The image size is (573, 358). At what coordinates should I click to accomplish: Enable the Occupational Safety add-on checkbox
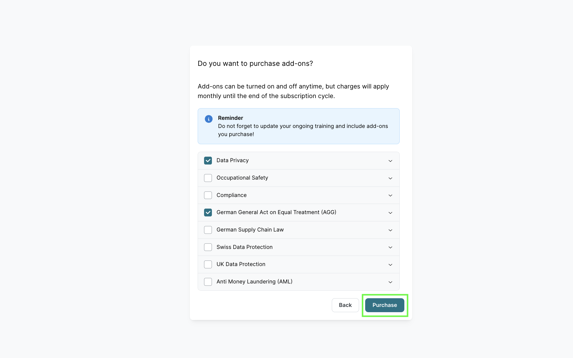(208, 178)
